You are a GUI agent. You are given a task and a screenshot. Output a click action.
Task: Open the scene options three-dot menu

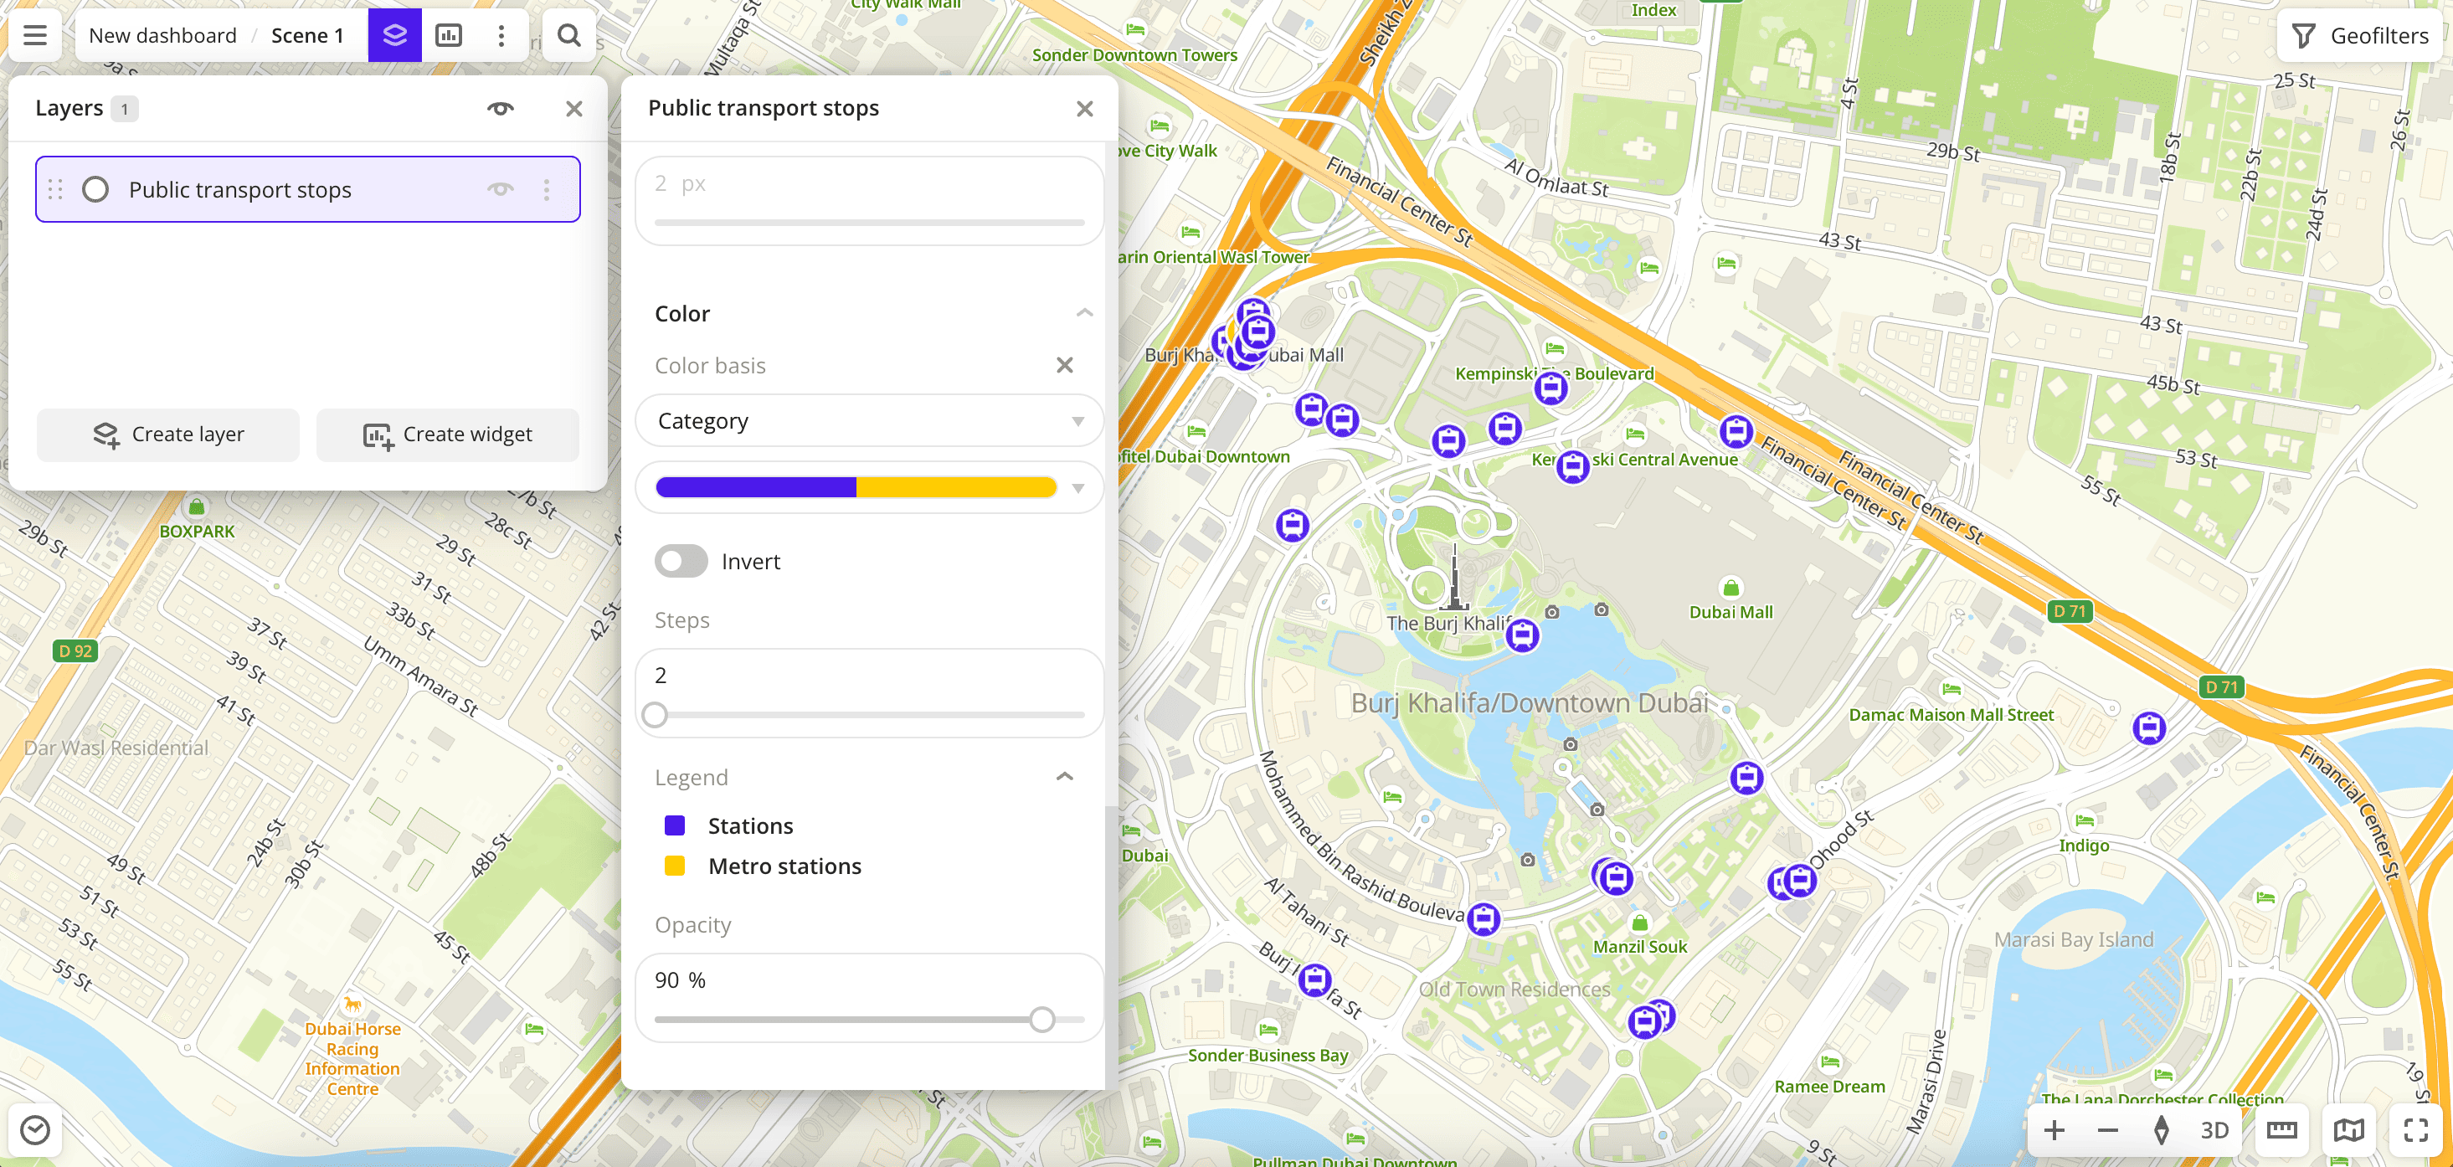pyautogui.click(x=501, y=35)
